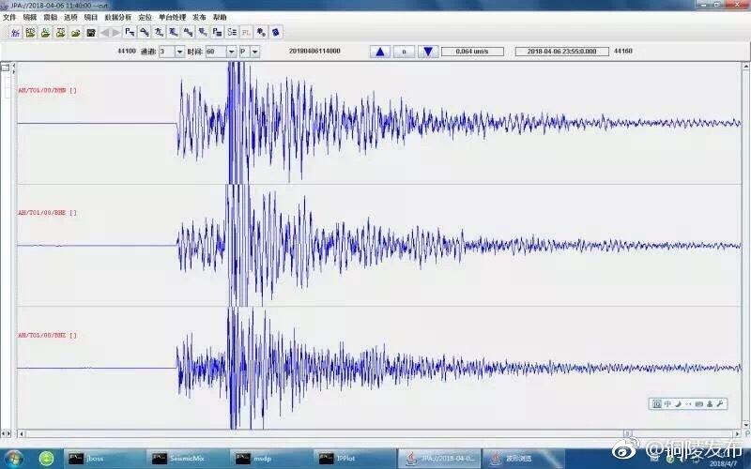This screenshot has height=469, width=751.
Task: Switch to SeismicMix taskbar window
Action: pos(189,459)
